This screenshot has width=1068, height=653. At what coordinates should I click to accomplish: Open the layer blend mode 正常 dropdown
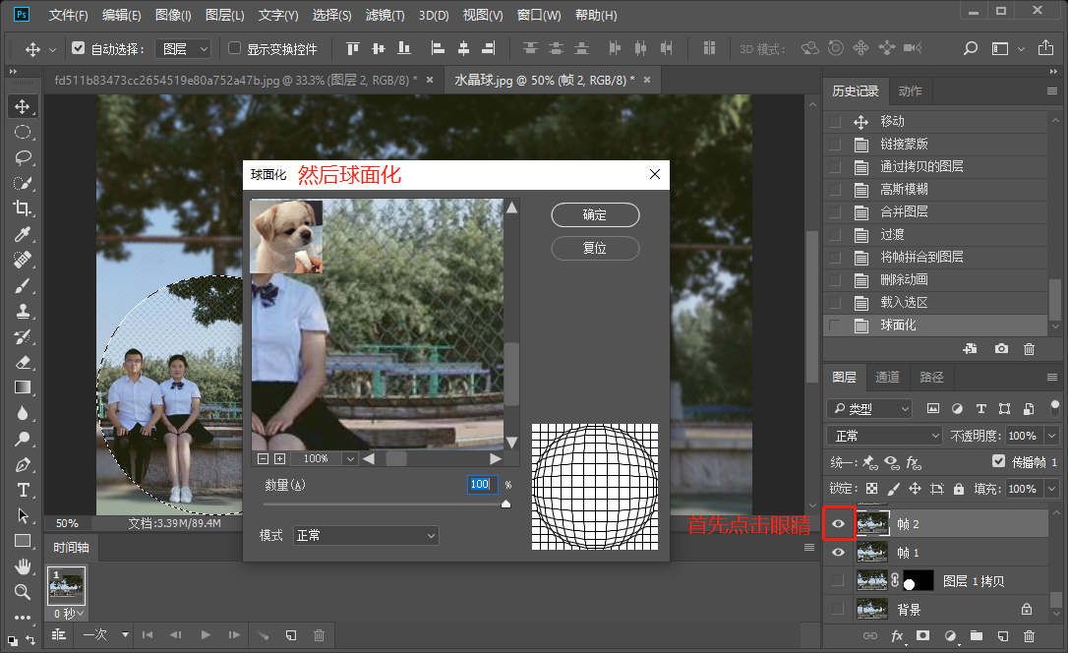pos(885,435)
